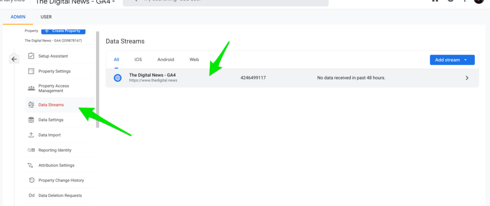The image size is (490, 206).
Task: Click property name The Digital News - GA4 (339878167)
Action: (x=54, y=41)
